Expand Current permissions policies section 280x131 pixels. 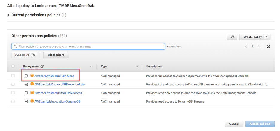(x=9, y=15)
